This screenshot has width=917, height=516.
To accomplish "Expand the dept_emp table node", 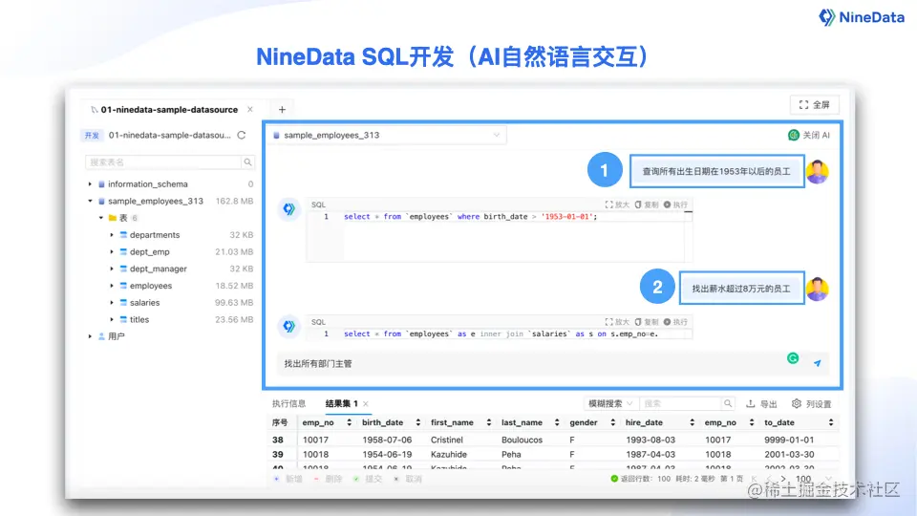I will pos(112,251).
